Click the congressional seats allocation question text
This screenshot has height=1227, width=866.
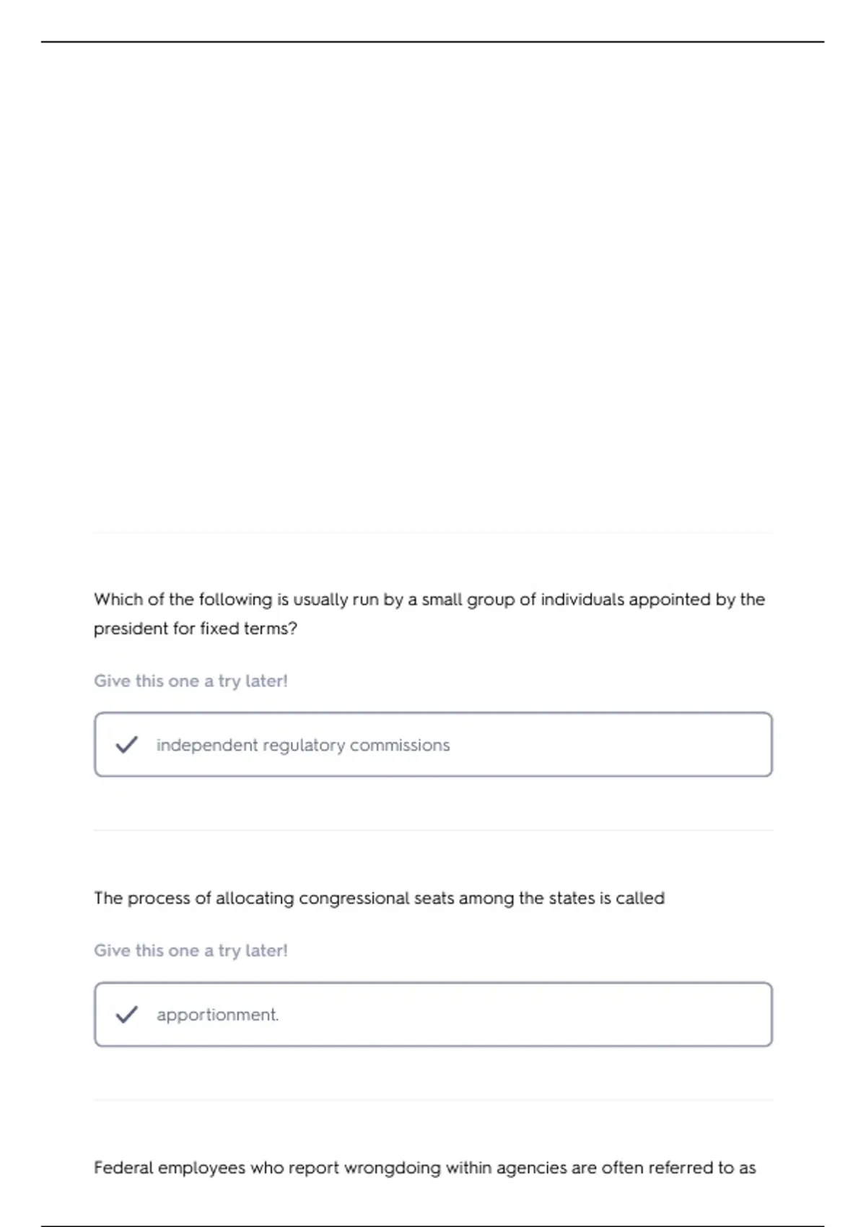[x=379, y=899]
